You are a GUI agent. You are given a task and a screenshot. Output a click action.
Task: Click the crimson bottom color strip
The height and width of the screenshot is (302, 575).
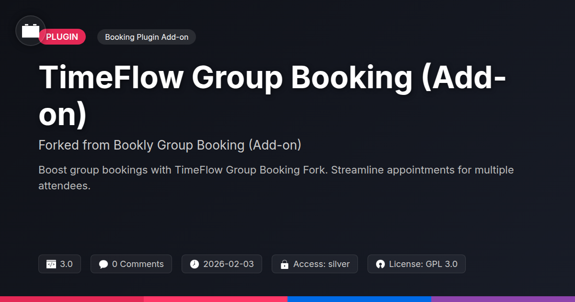(x=72, y=299)
